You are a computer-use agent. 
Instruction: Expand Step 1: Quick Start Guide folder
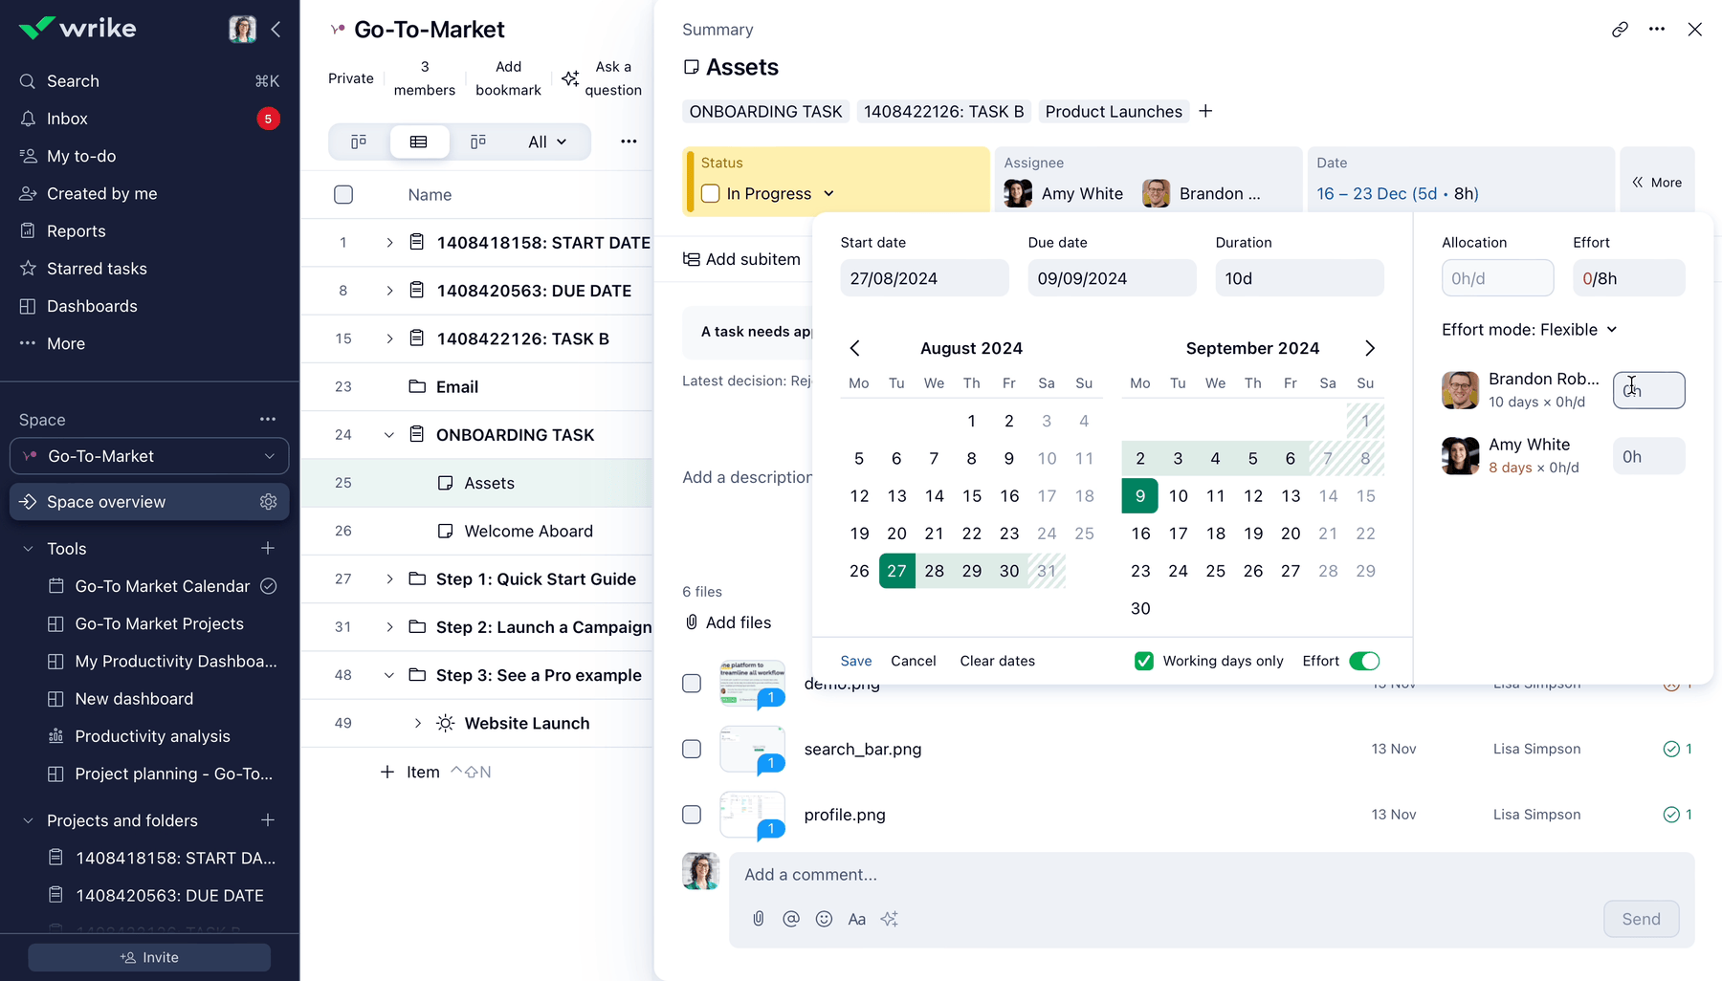coord(389,578)
